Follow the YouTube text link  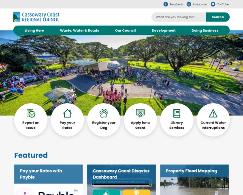coord(223,4)
